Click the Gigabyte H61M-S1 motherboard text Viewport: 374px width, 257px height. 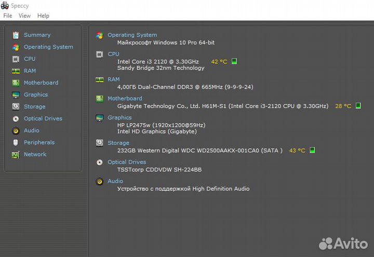223,106
